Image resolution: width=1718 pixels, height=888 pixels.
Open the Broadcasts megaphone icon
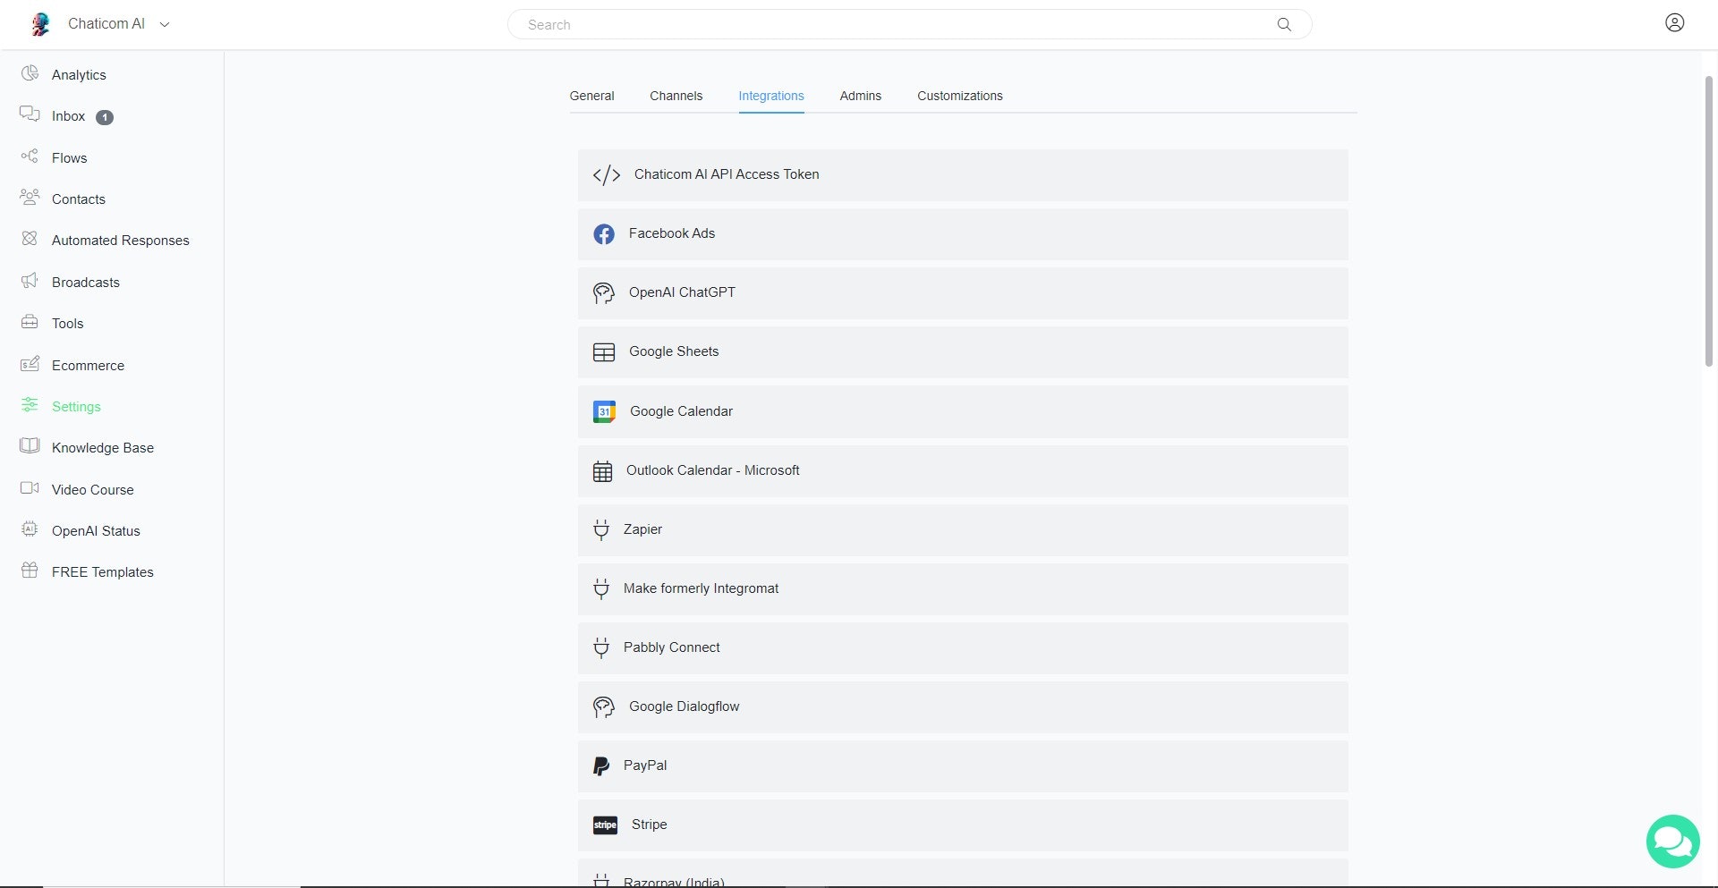(x=30, y=281)
